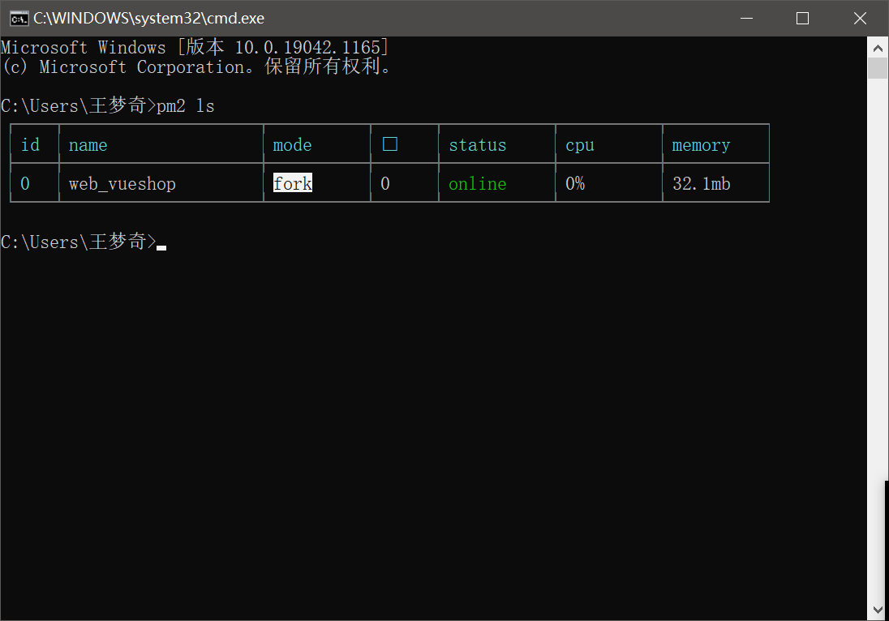Maximize the command prompt window
Viewport: 889px width, 621px height.
click(x=802, y=18)
